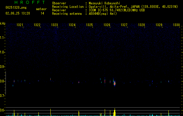Click the gray vertical frequency range bar
This screenshot has height=116, width=183.
point(6,83)
